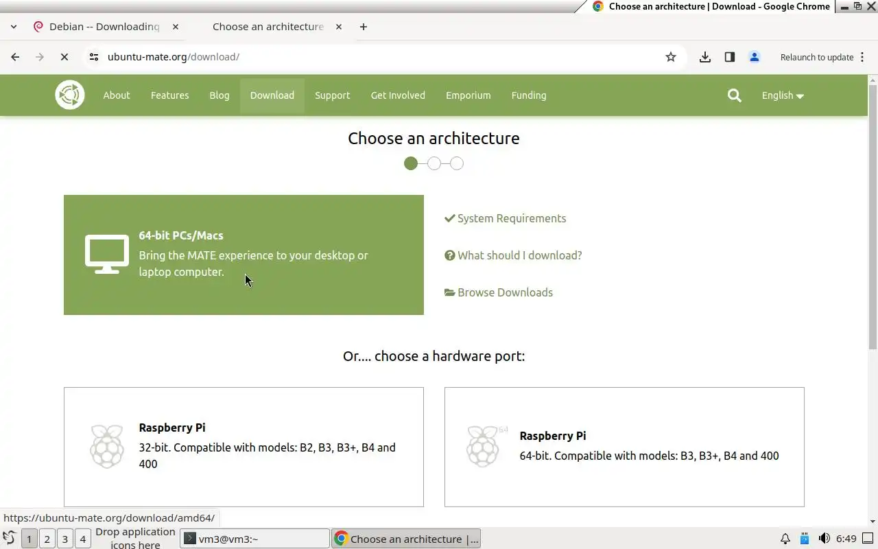878x549 pixels.
Task: Open the notifications bell in system tray
Action: click(x=785, y=539)
